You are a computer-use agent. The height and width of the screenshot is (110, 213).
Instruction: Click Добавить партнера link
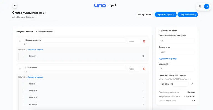pos(168,59)
